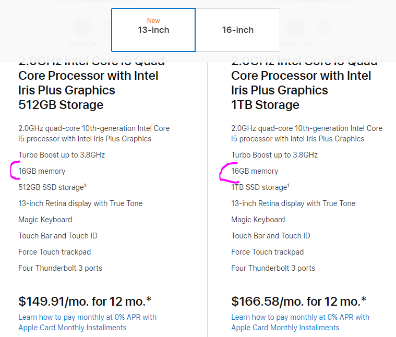Click 16GB memory in the 1TB model

[255, 171]
